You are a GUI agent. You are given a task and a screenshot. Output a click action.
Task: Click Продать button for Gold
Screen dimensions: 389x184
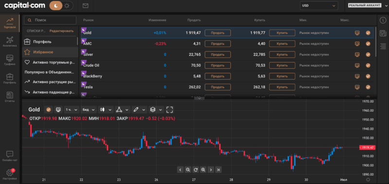pos(217,33)
